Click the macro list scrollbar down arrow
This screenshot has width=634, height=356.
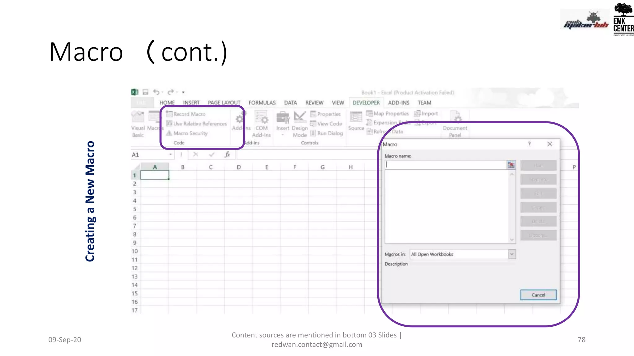coord(512,239)
